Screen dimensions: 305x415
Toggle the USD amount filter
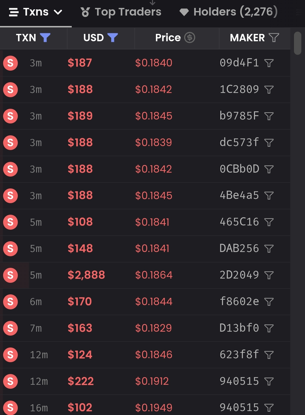pyautogui.click(x=113, y=37)
